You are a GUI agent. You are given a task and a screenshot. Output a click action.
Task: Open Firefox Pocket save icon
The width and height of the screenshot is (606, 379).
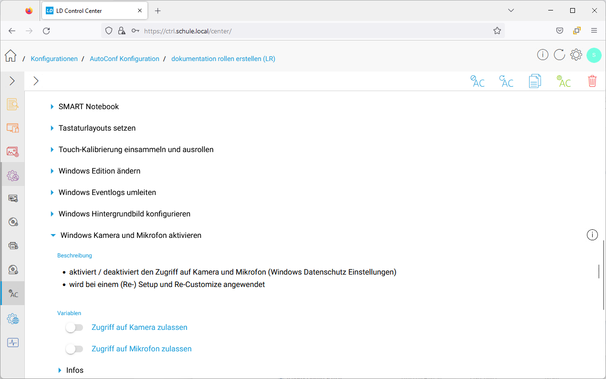click(560, 31)
